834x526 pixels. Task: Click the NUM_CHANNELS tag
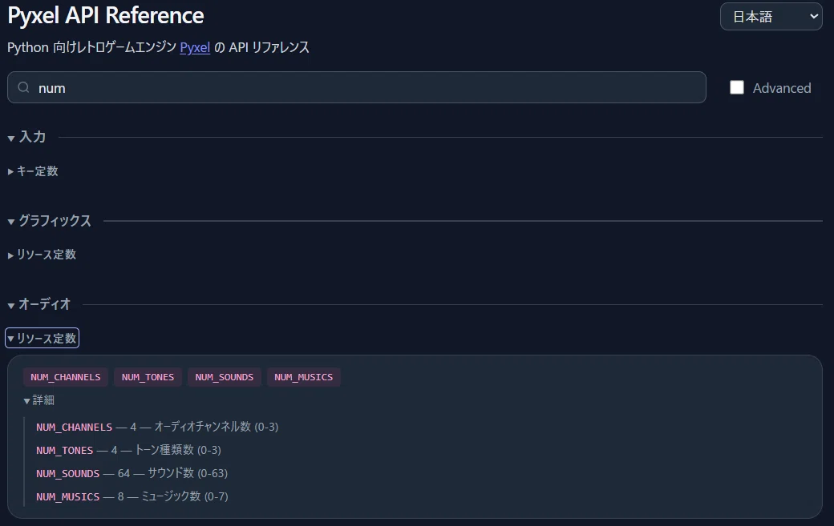pos(66,377)
